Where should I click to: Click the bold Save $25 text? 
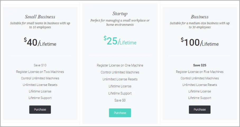(200, 65)
